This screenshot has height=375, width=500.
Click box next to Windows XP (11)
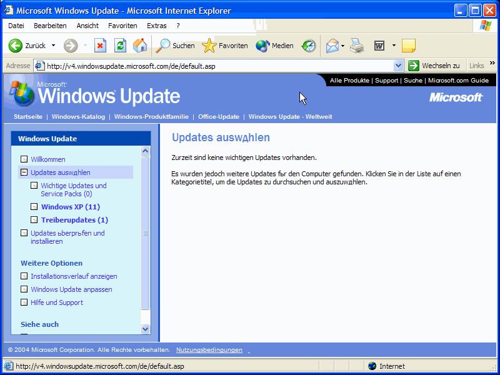tap(34, 207)
